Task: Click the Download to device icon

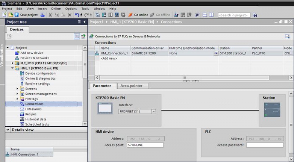Action: pos(104,15)
